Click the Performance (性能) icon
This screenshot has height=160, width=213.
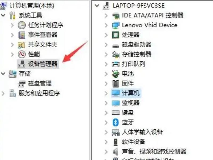click(x=22, y=54)
